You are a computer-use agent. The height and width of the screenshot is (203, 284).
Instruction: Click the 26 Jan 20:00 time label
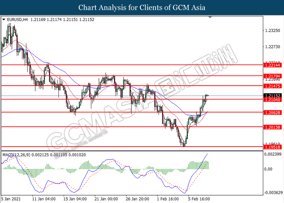[138, 199]
